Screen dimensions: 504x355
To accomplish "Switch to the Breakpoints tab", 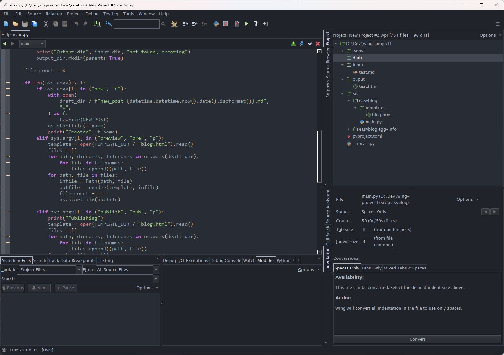I will click(83, 261).
